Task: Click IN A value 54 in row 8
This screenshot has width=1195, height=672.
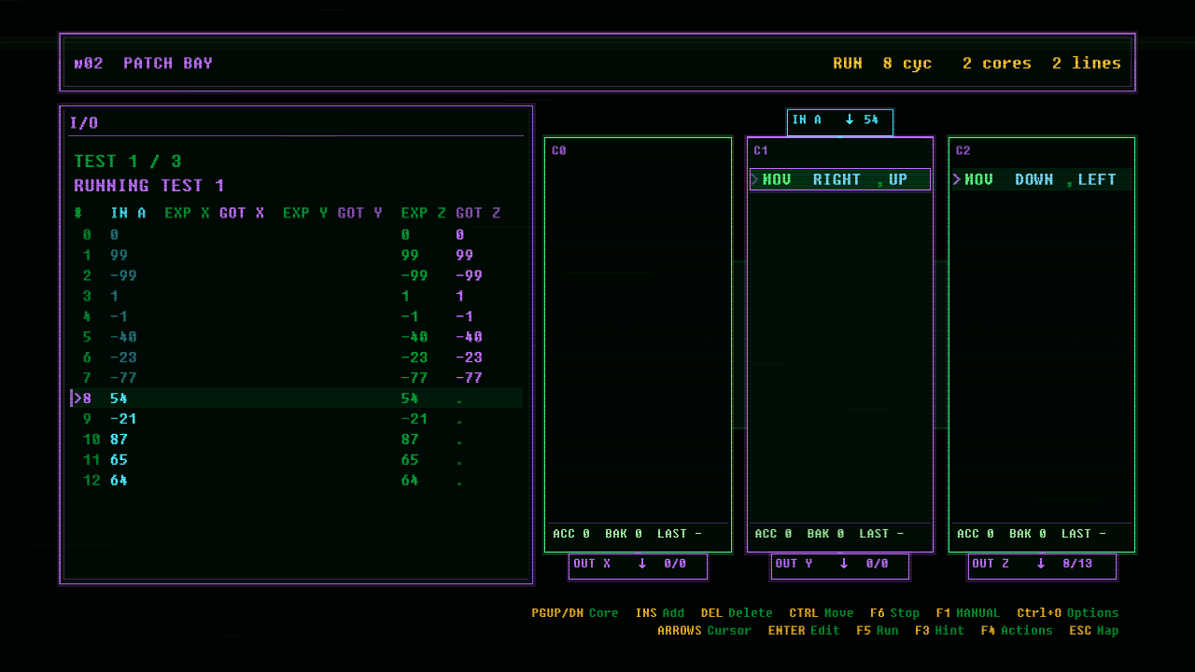Action: click(119, 399)
